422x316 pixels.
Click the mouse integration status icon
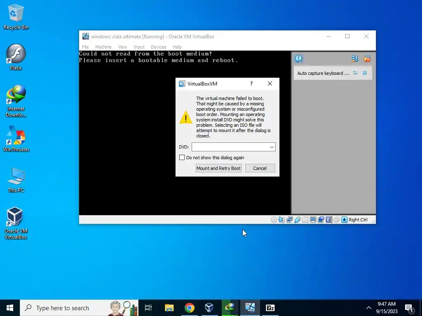point(336,220)
